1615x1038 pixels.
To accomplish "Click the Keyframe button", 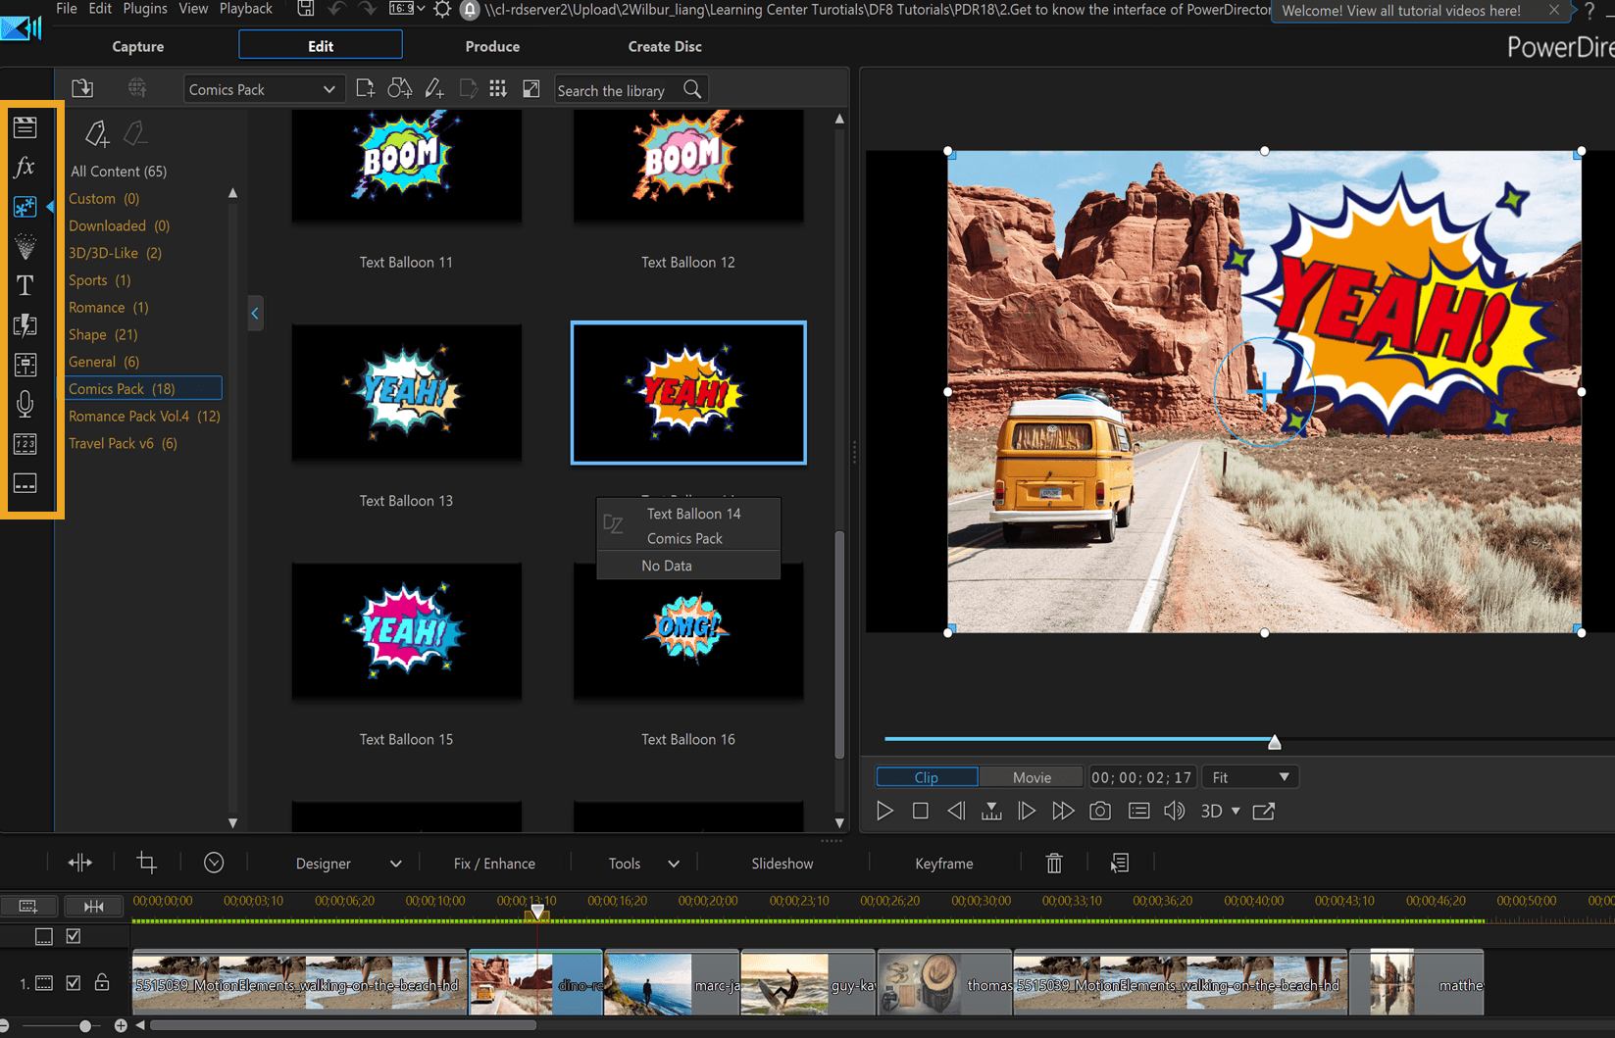I will 943,864.
